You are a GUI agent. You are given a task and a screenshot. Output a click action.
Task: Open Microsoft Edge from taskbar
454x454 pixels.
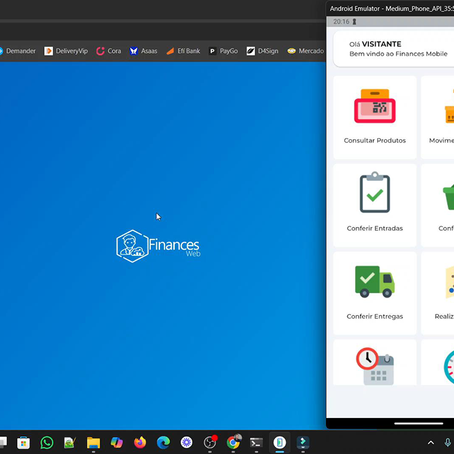pos(163,443)
